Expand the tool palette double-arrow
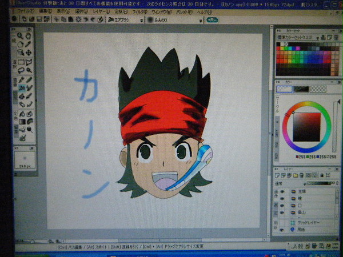Screen dimensions: 343x257 click(x=29, y=29)
